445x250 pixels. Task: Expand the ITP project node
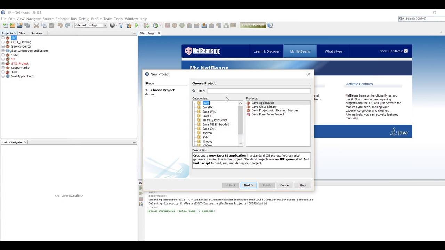tap(3, 38)
